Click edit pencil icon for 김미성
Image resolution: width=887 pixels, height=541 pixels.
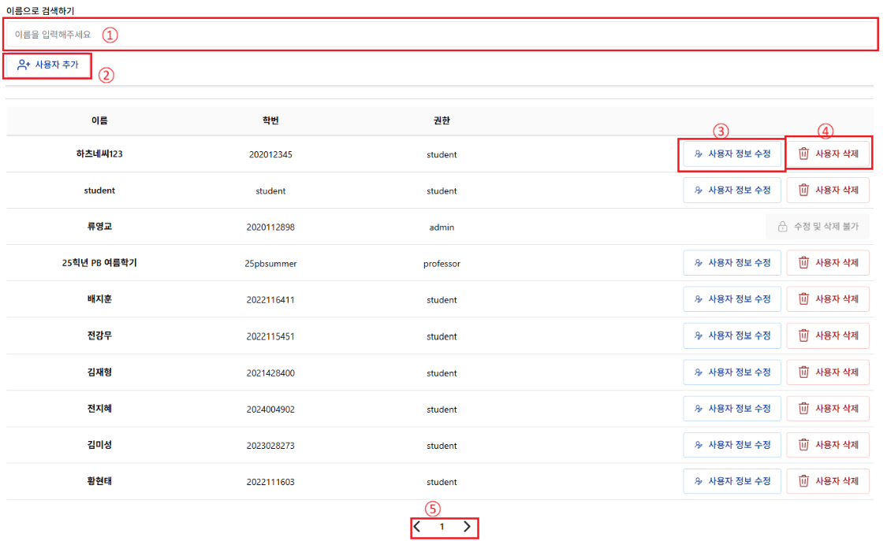point(698,445)
